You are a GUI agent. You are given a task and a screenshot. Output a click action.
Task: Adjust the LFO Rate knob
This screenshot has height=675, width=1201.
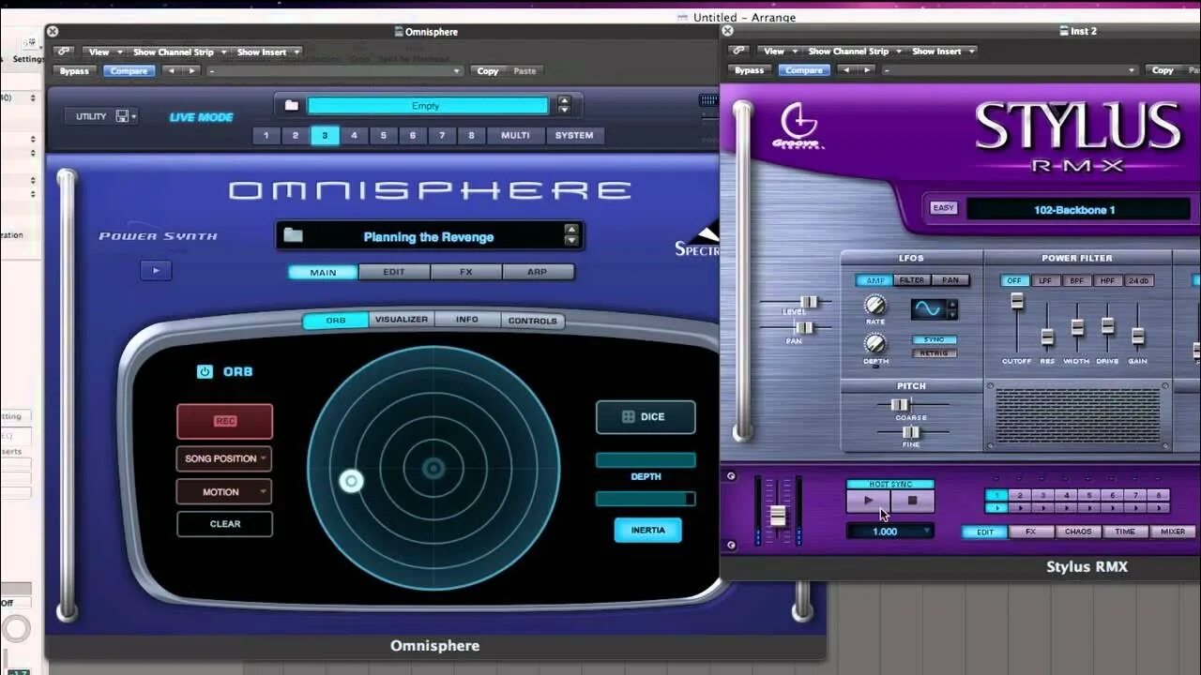(x=874, y=305)
